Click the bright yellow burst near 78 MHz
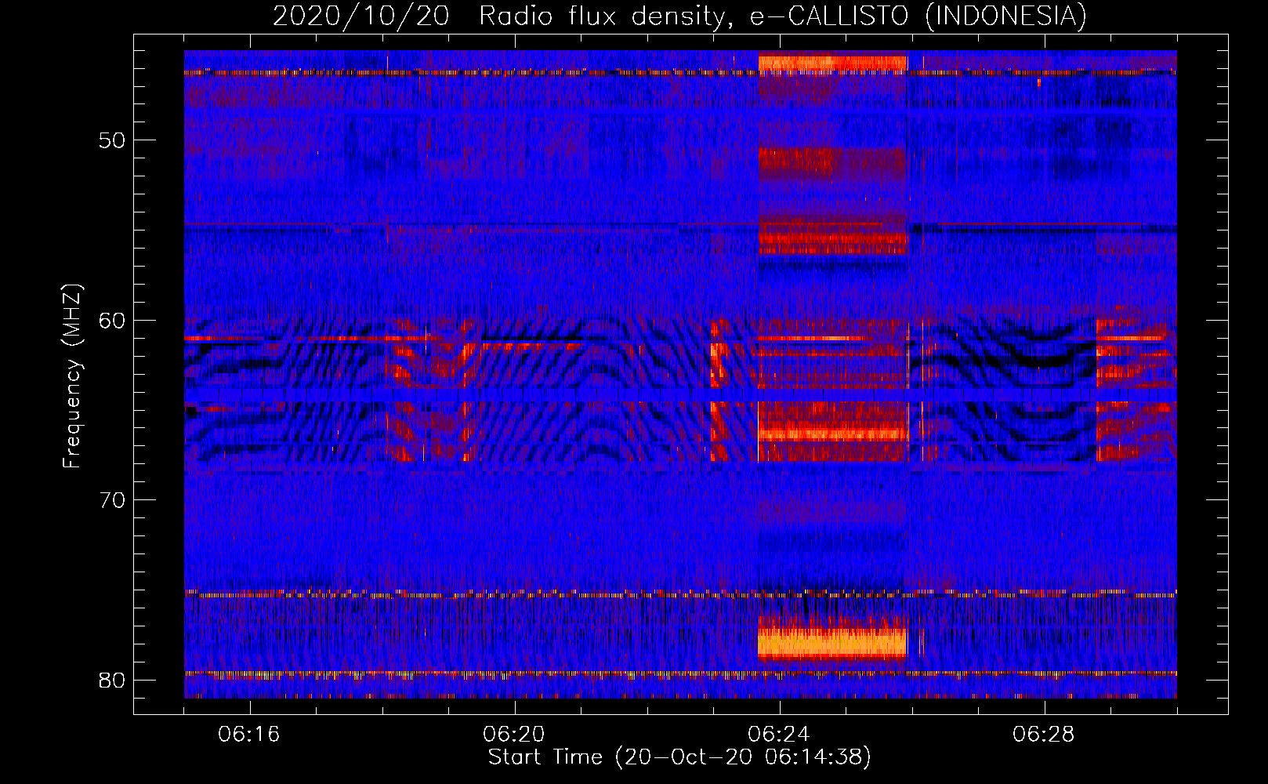This screenshot has width=1268, height=784. [x=832, y=643]
